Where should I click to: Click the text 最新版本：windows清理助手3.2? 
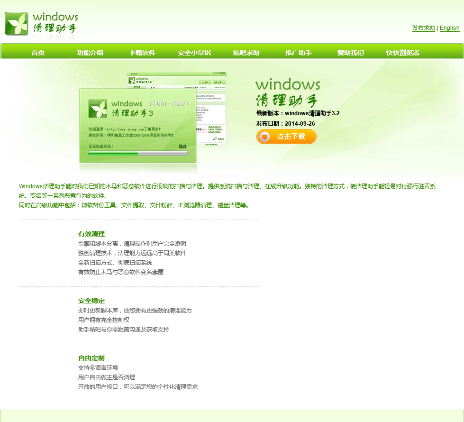[x=298, y=113]
